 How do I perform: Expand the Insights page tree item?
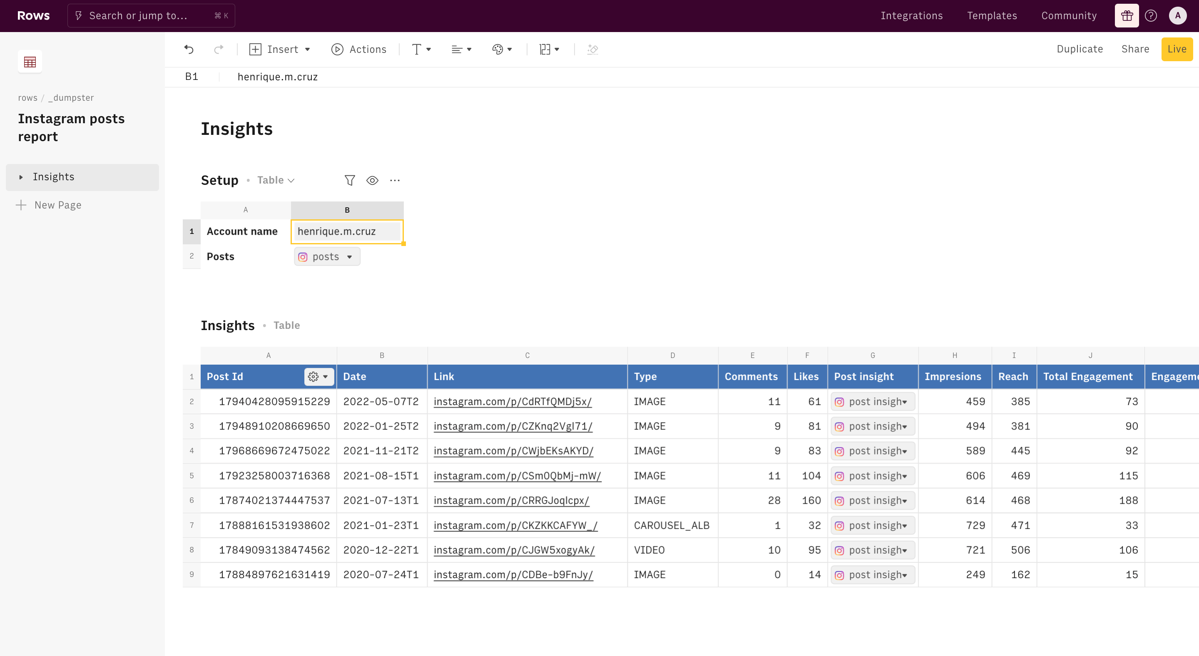[21, 177]
